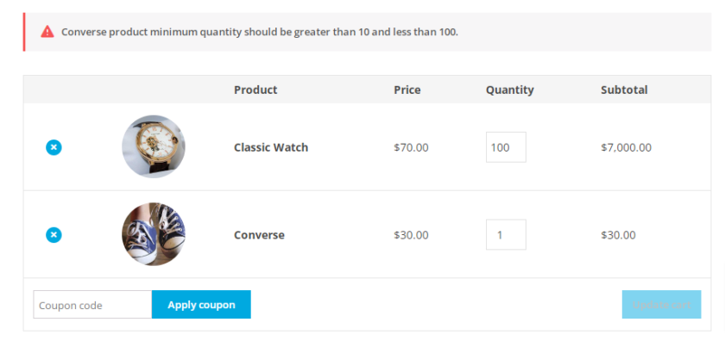Select the Quantity column header
Image resolution: width=725 pixels, height=347 pixels.
[509, 90]
